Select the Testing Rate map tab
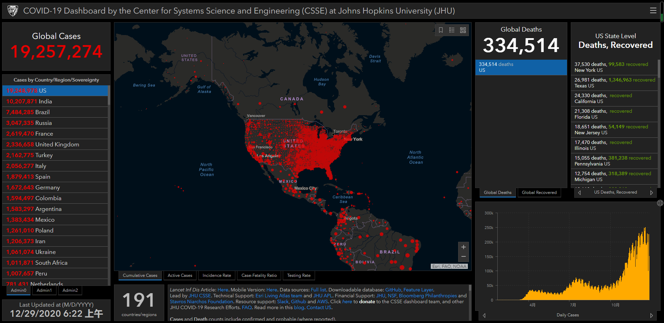 (299, 275)
